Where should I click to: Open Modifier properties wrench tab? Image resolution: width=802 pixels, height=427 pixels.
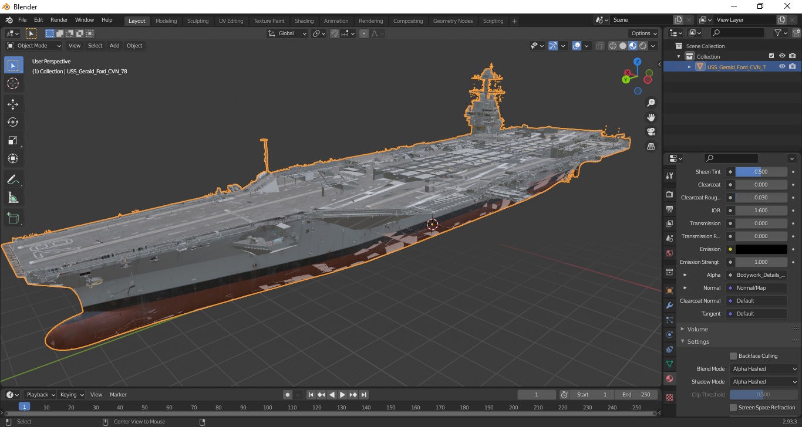669,305
